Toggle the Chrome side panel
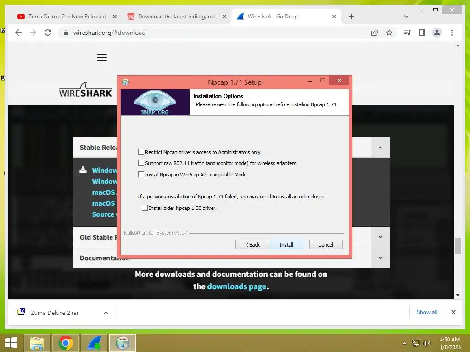Image resolution: width=470 pixels, height=352 pixels. pos(422,33)
